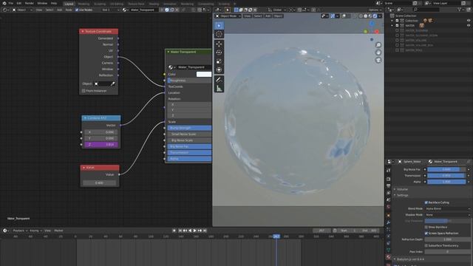Adjust the Alpha slider in properties panel
Screen dimensions: 473x266
pyautogui.click(x=446, y=182)
